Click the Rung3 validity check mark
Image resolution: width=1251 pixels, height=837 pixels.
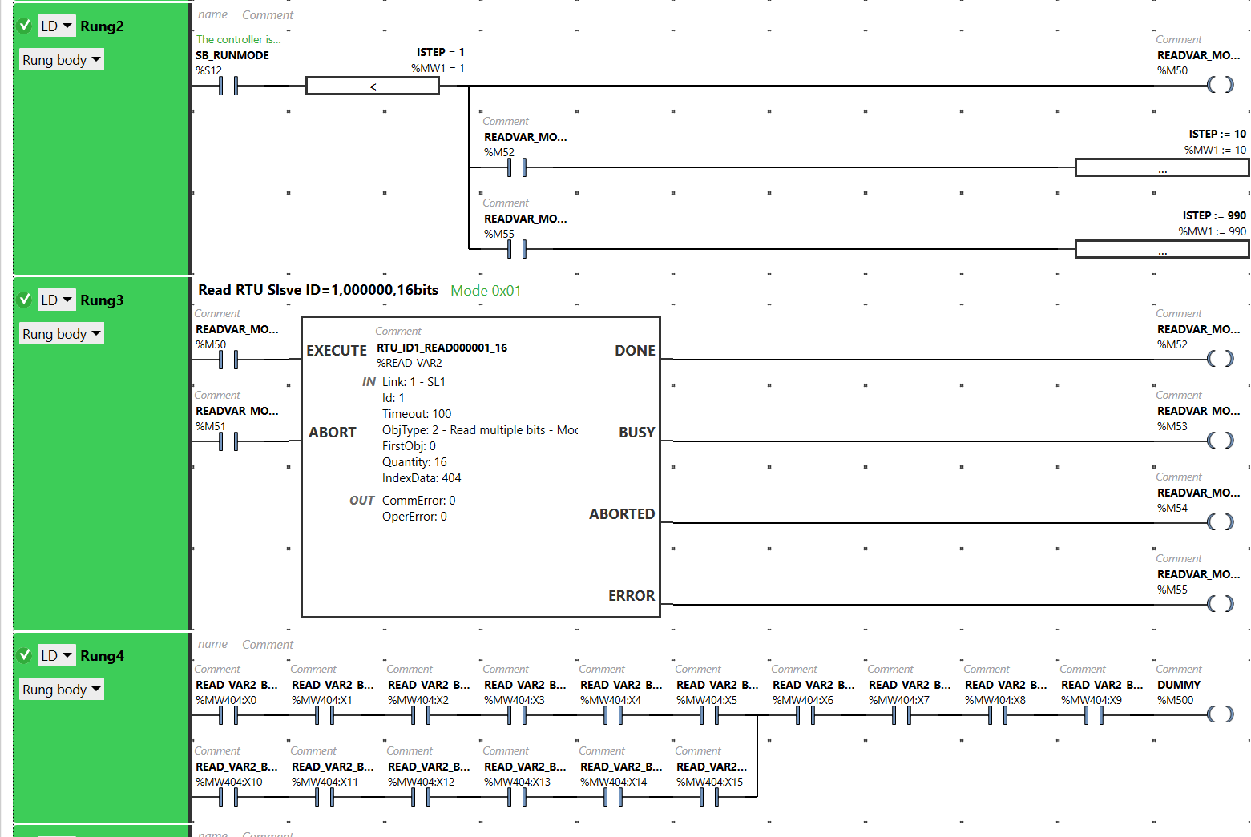point(25,300)
